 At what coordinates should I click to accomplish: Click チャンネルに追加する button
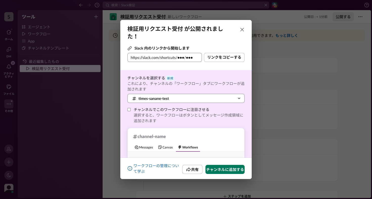coord(225,169)
